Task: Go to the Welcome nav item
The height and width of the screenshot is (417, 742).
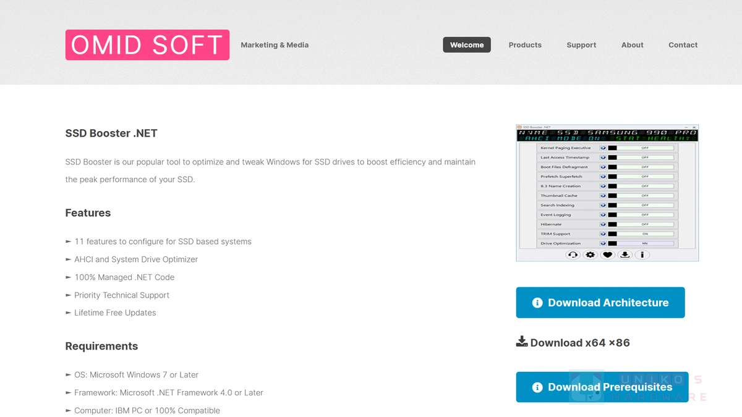Action: tap(467, 45)
